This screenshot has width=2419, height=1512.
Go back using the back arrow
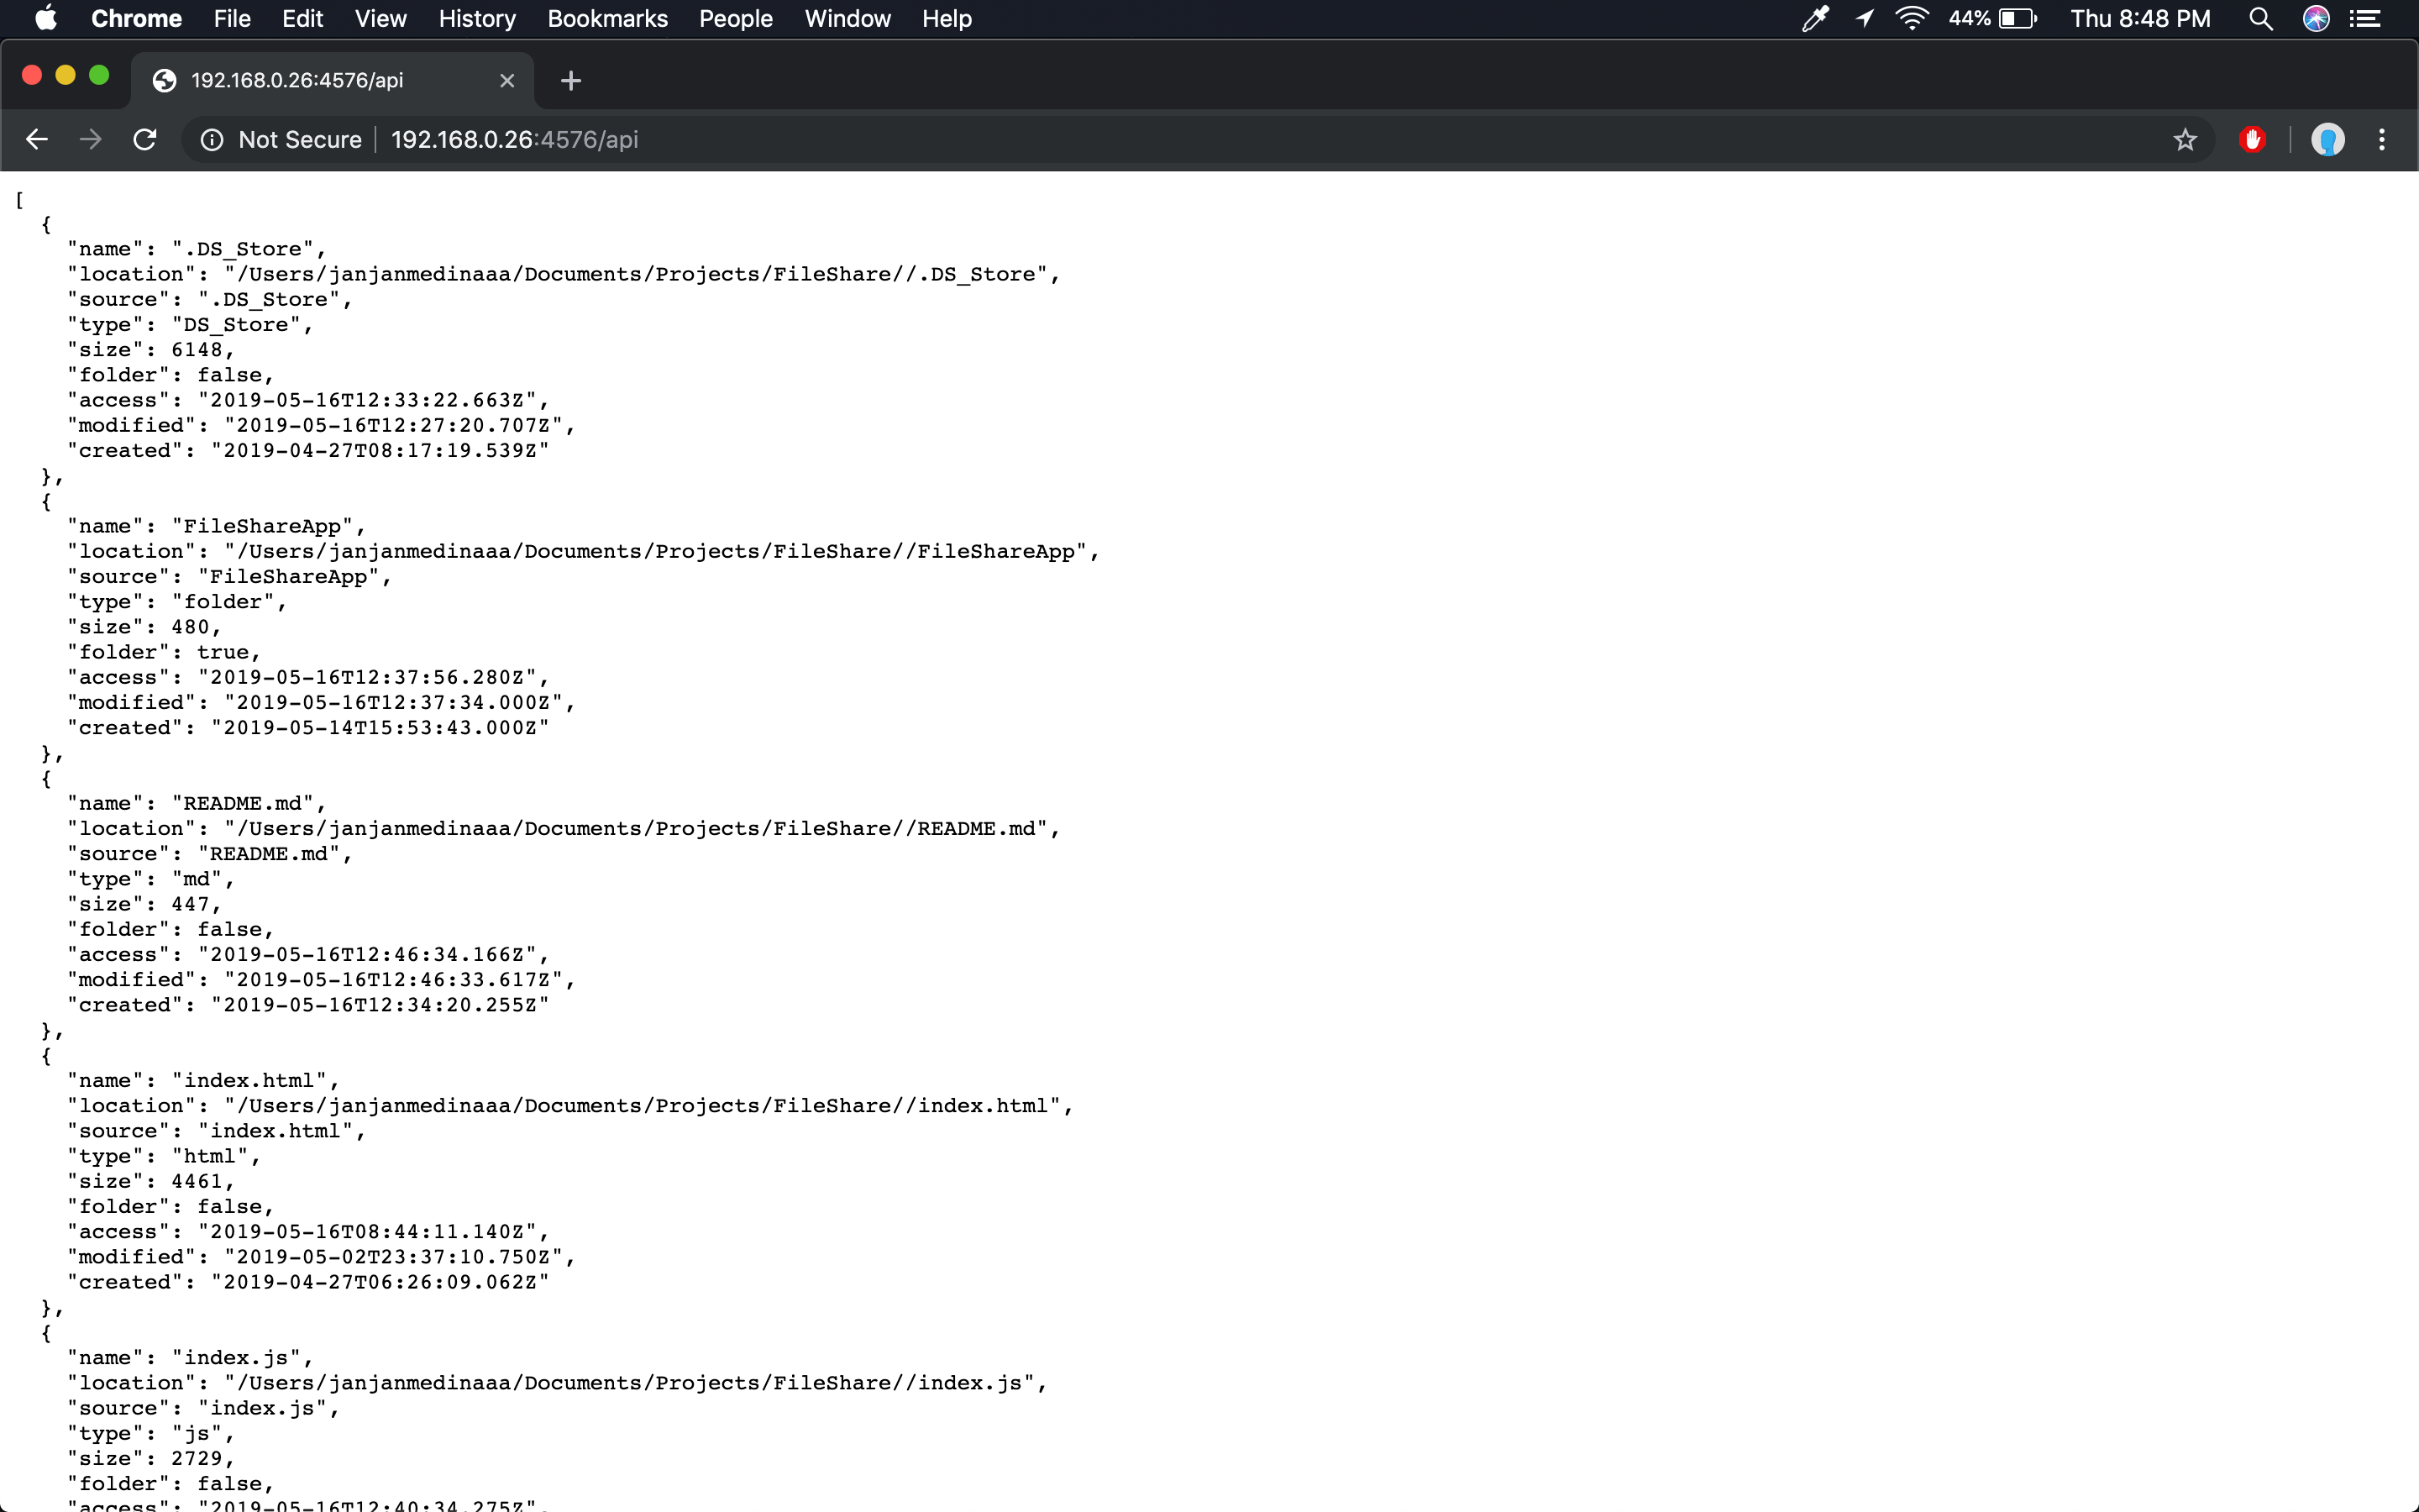[37, 139]
